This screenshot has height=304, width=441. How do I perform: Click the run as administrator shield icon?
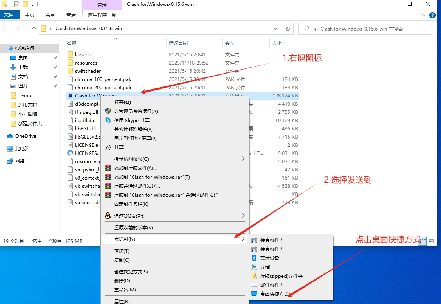pyautogui.click(x=108, y=111)
